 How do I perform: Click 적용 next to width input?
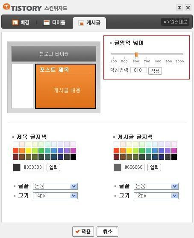click(155, 71)
